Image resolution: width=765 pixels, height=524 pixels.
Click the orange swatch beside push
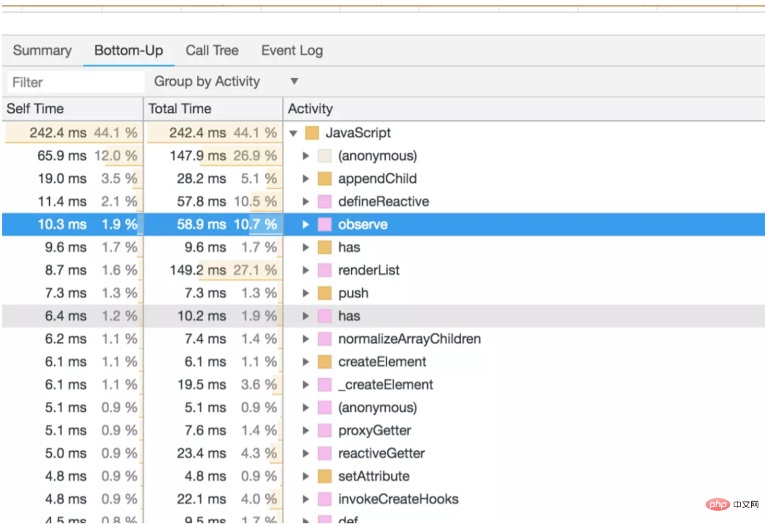(325, 293)
